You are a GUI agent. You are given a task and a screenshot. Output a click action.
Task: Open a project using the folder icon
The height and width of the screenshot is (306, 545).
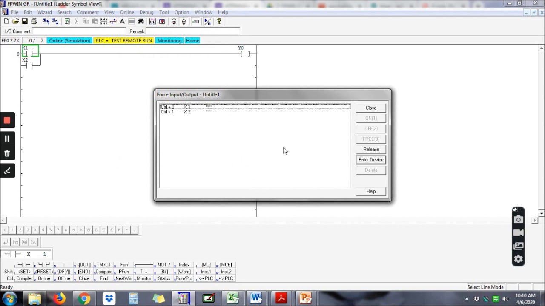pos(15,21)
